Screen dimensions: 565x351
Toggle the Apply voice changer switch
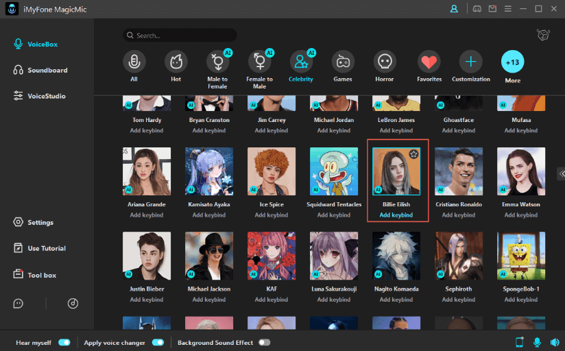point(158,342)
